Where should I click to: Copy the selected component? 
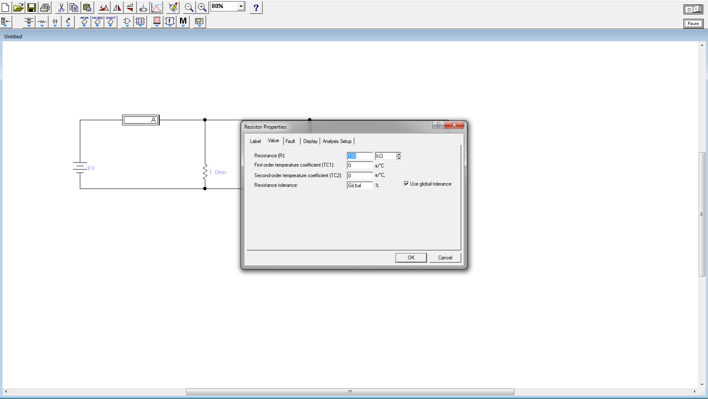[74, 7]
